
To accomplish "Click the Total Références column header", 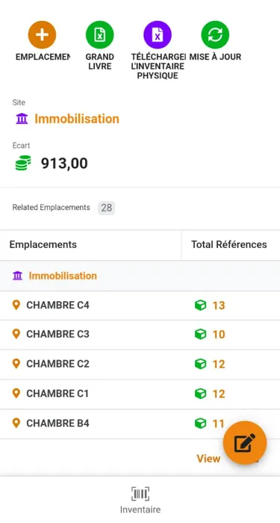I will point(229,244).
